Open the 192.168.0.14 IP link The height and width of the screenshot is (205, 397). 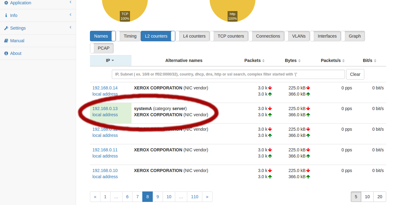click(x=105, y=88)
